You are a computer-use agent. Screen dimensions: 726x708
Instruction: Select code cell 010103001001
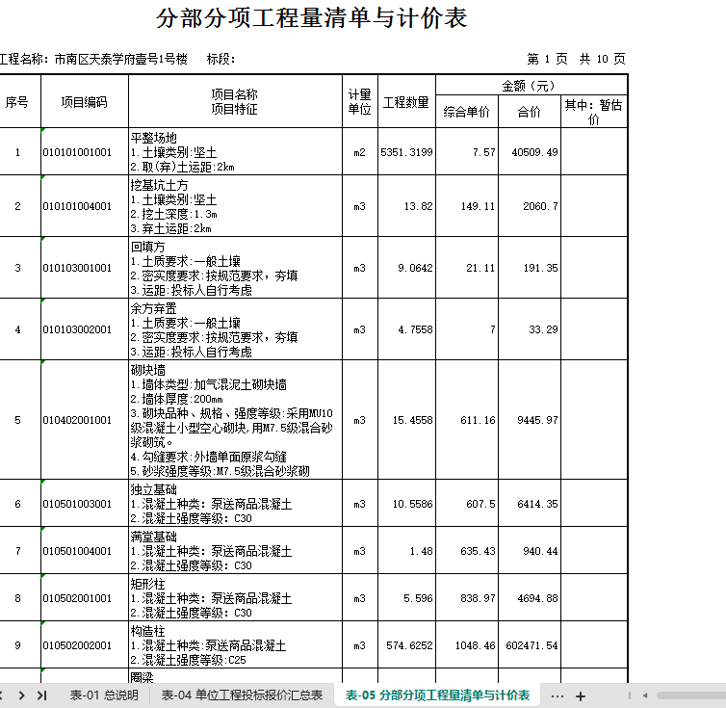85,268
